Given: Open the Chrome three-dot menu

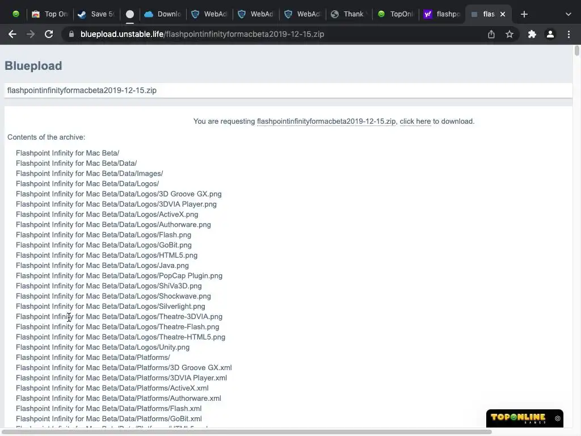Looking at the screenshot, I should tap(569, 34).
